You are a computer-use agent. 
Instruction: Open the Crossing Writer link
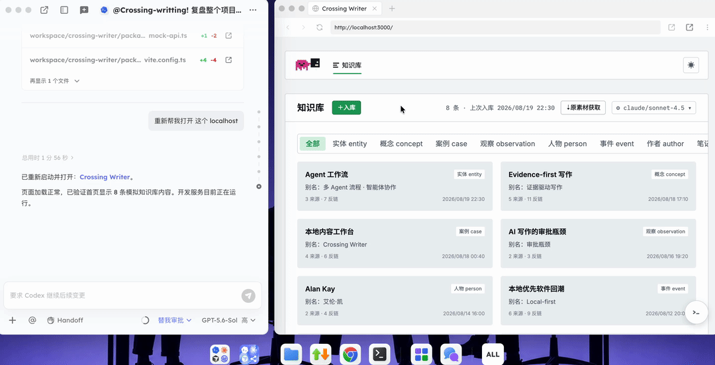click(x=105, y=177)
